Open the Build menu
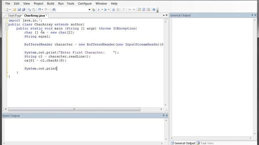This screenshot has width=259, height=145. tap(51, 4)
